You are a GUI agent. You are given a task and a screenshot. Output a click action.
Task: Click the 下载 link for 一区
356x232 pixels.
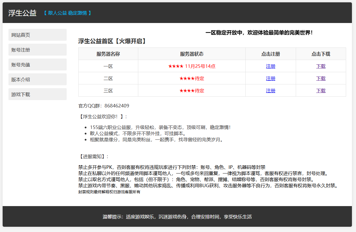pos(321,66)
